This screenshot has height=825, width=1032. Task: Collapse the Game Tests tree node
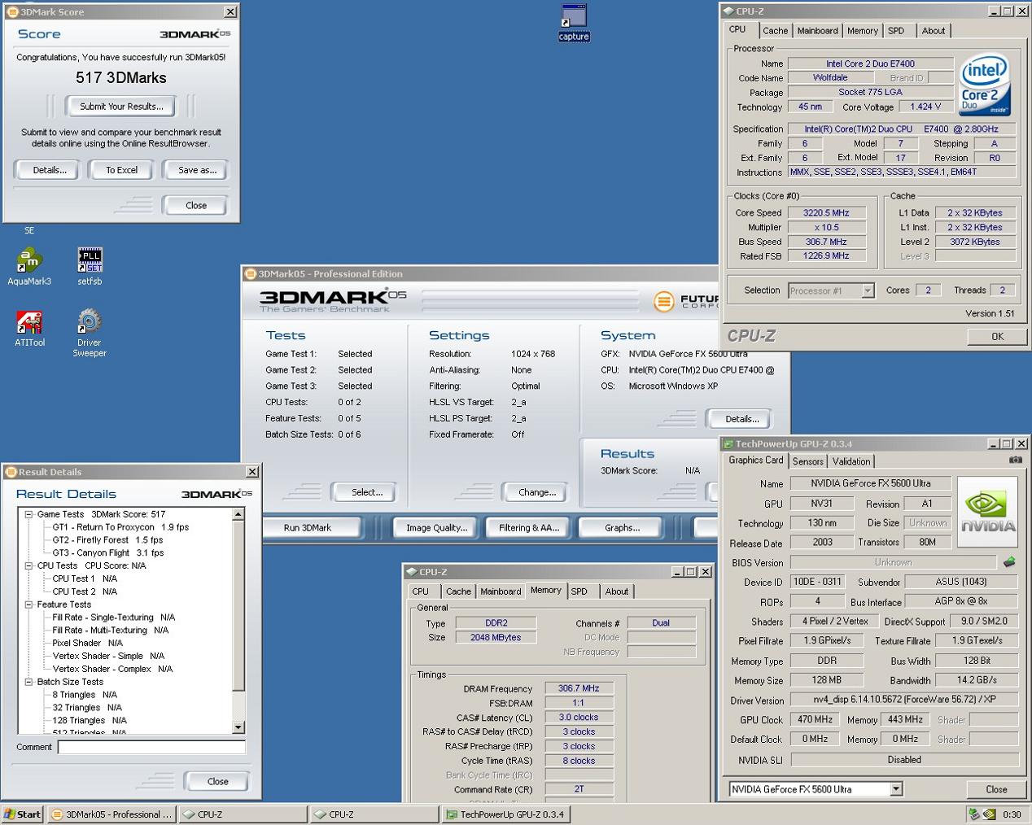[28, 514]
